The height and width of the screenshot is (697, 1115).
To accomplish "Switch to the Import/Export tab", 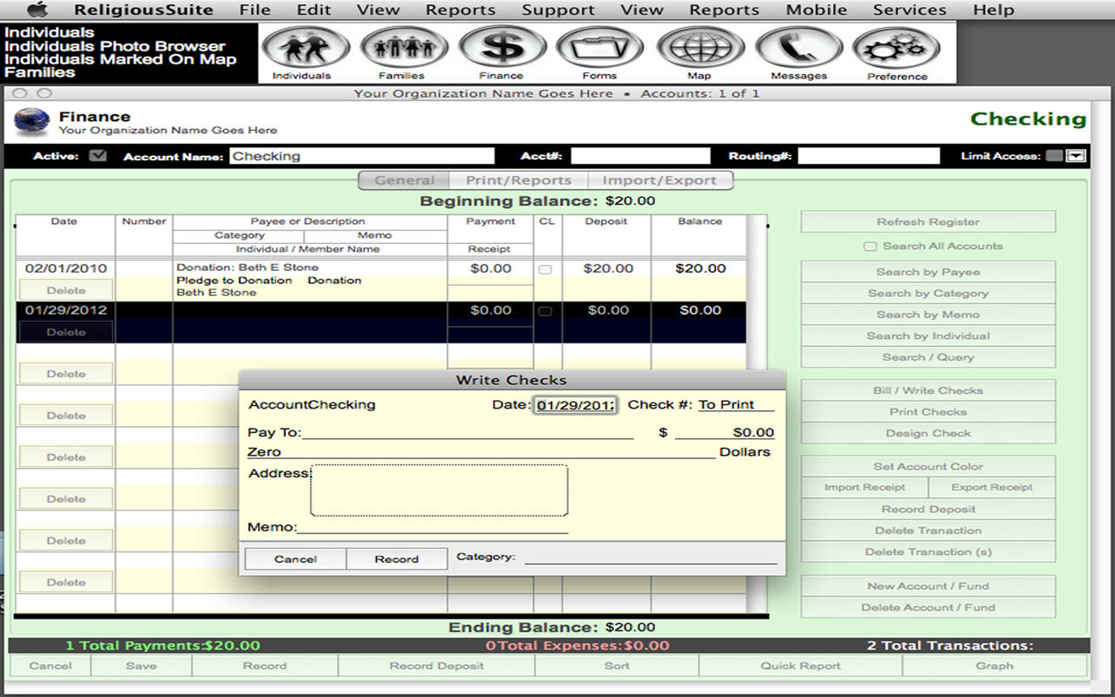I will (x=660, y=180).
